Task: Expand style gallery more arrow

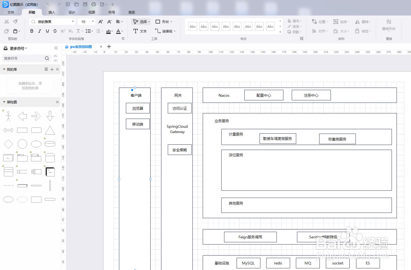Action: [x=280, y=32]
